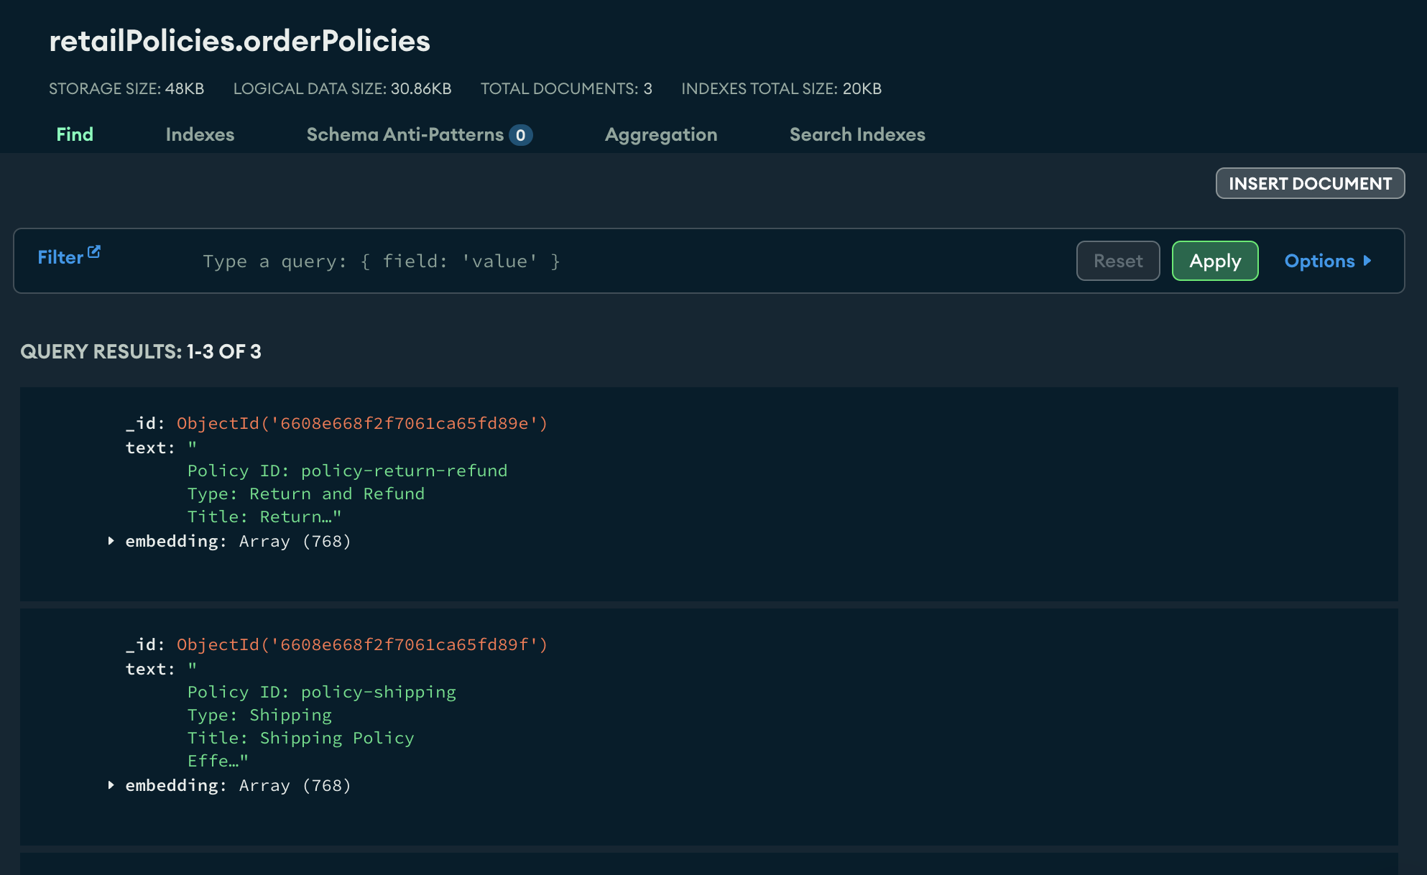Click the STORAGE SIZE: 48KB stat

[126, 88]
